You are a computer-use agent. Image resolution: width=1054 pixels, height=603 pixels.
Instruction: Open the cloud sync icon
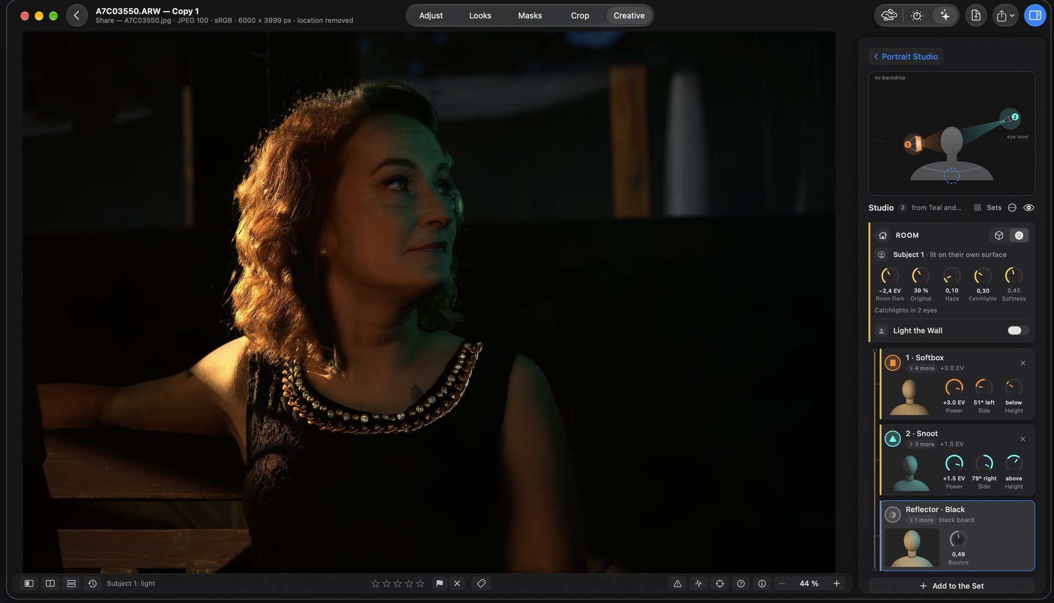889,15
